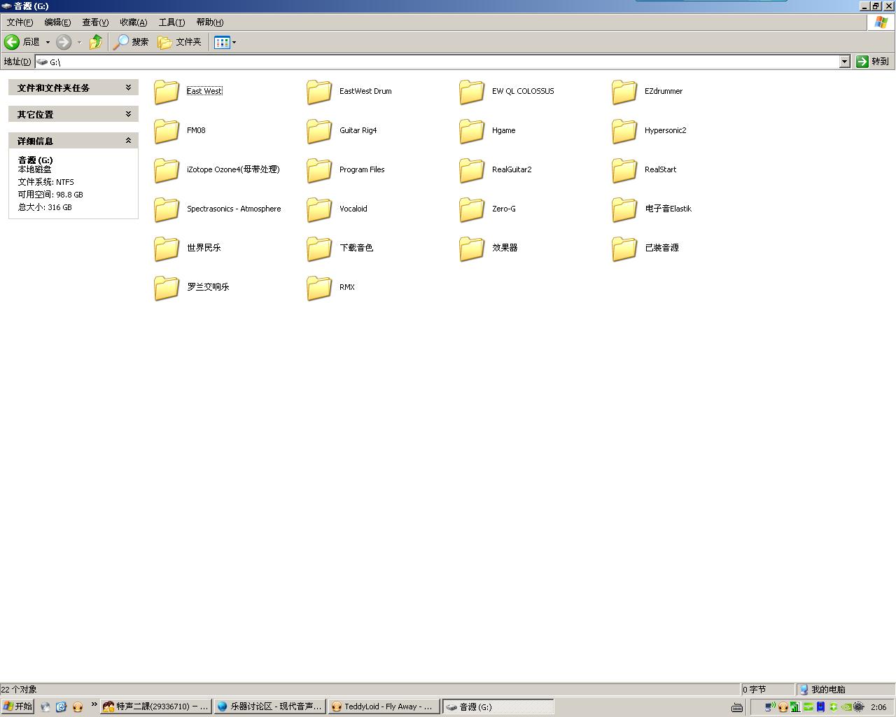Switch to 特声二課 taskbar window
Screen dimensions: 896x717
[x=155, y=706]
